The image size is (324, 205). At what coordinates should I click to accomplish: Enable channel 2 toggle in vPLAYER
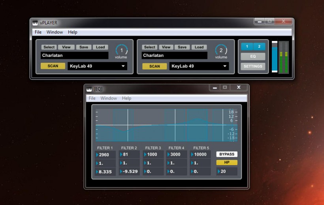259,47
